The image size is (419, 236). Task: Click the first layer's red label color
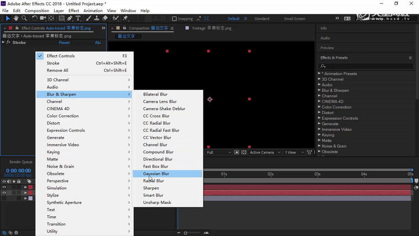click(x=31, y=187)
